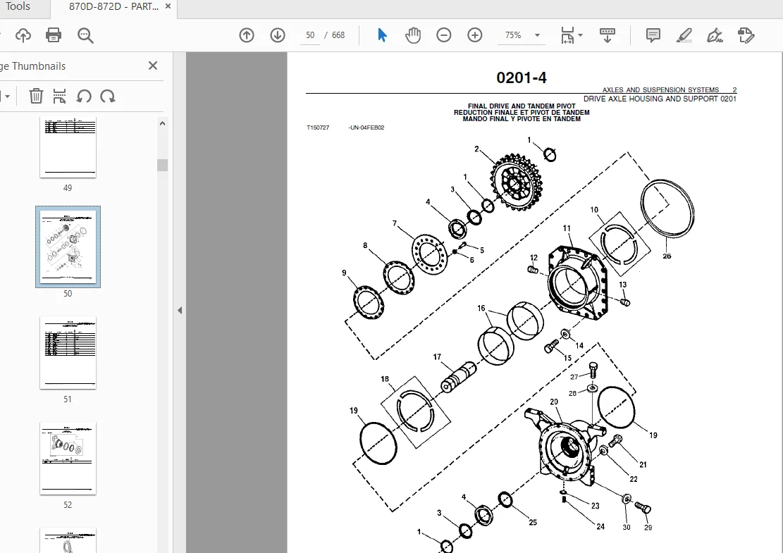
Task: Activate the hand pan tool
Action: [413, 35]
